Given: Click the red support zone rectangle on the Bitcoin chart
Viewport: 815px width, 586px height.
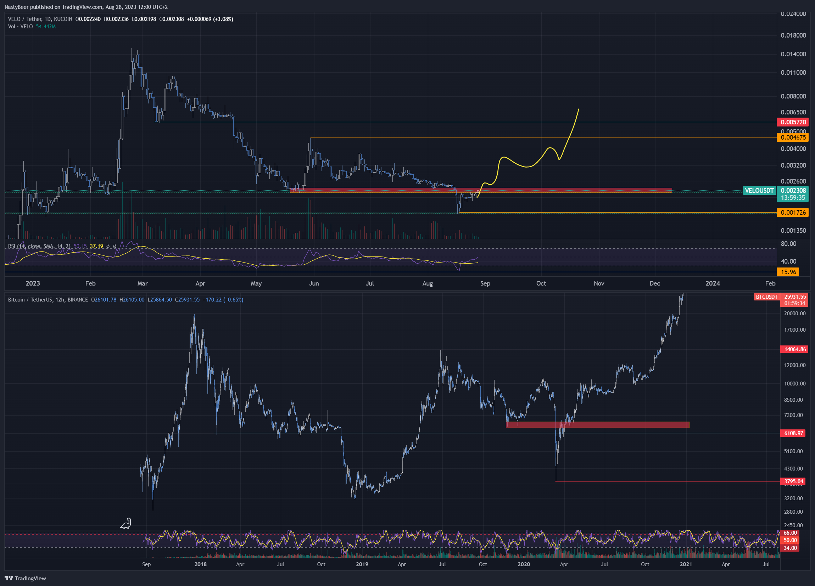Looking at the screenshot, I should (598, 425).
